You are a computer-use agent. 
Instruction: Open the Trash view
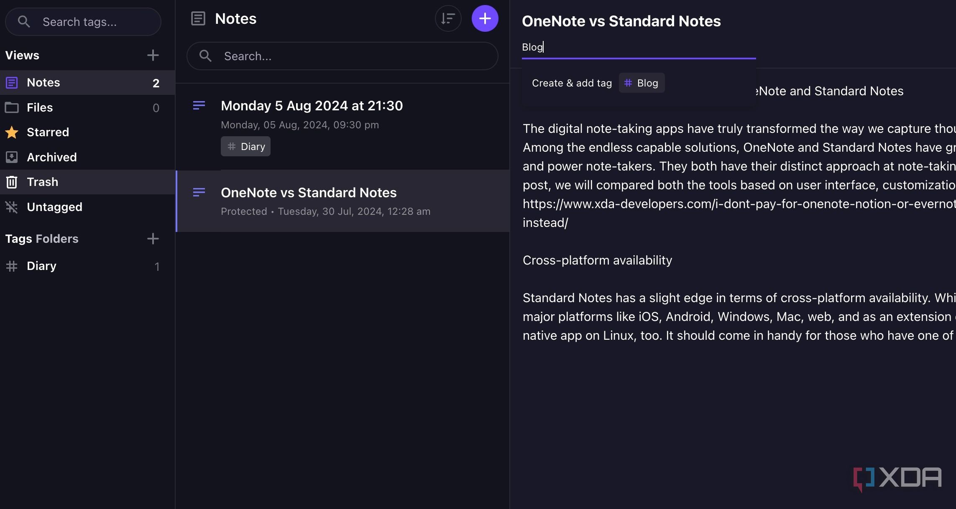point(43,182)
